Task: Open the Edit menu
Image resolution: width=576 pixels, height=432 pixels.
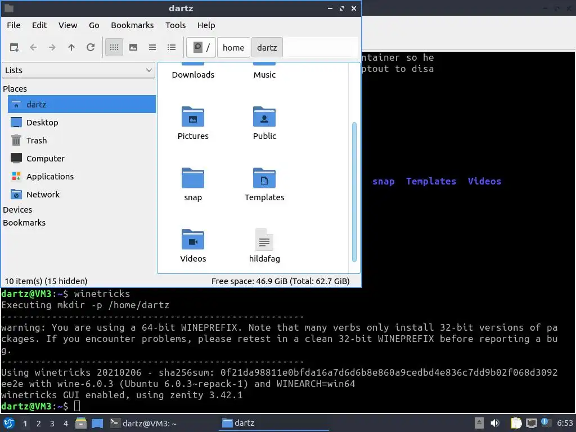Action: click(x=39, y=25)
